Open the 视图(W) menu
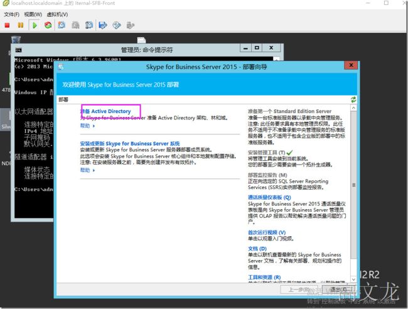Screen dimensions: 408x309 33,14
